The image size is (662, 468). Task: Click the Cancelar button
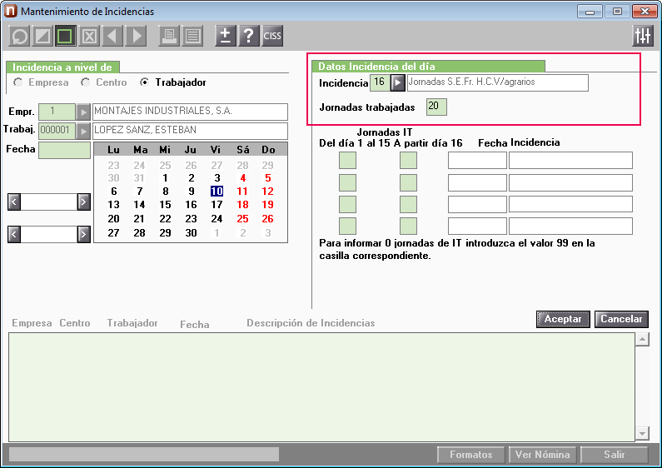point(621,319)
